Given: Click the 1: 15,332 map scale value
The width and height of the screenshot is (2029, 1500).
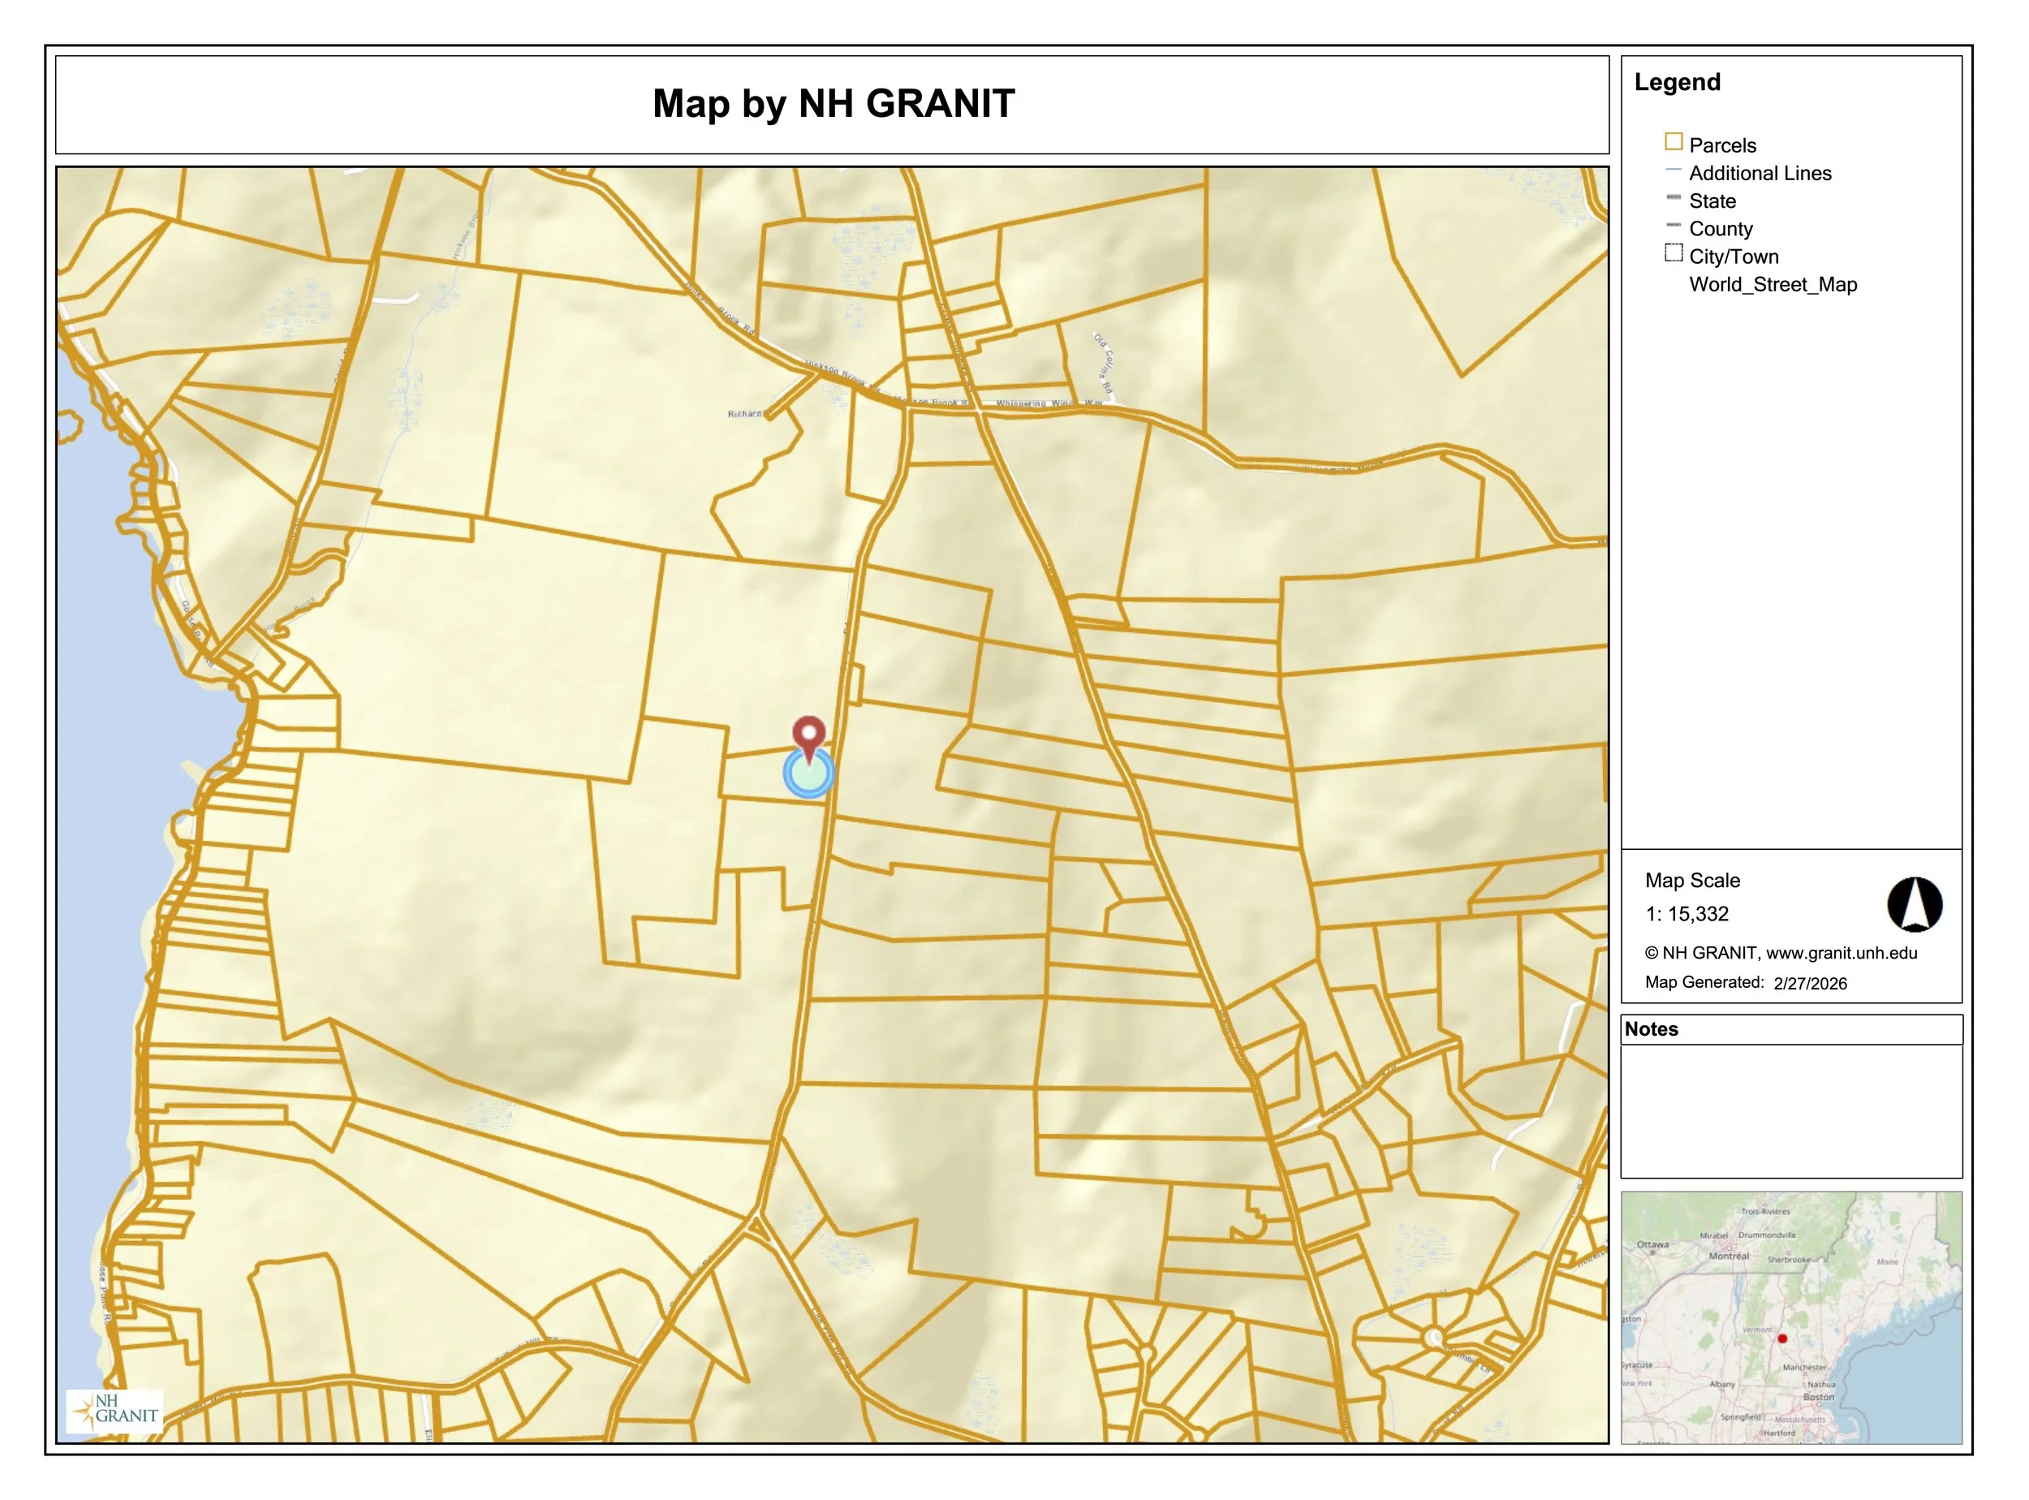Looking at the screenshot, I should [x=1686, y=914].
